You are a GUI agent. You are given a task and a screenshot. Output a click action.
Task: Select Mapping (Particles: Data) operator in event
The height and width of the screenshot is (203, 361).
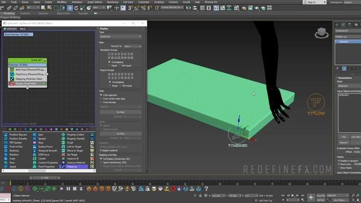(28, 79)
